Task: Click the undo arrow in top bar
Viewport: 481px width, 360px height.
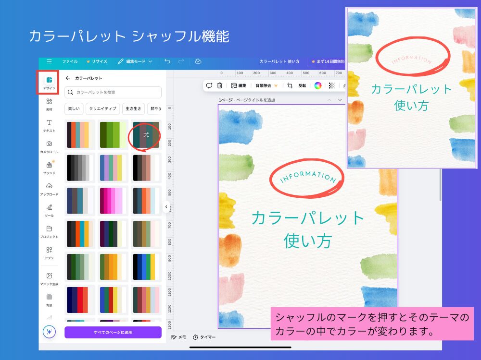Action: 167,61
